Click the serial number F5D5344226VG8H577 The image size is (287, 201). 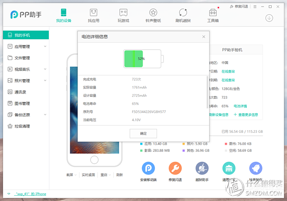(x=149, y=112)
